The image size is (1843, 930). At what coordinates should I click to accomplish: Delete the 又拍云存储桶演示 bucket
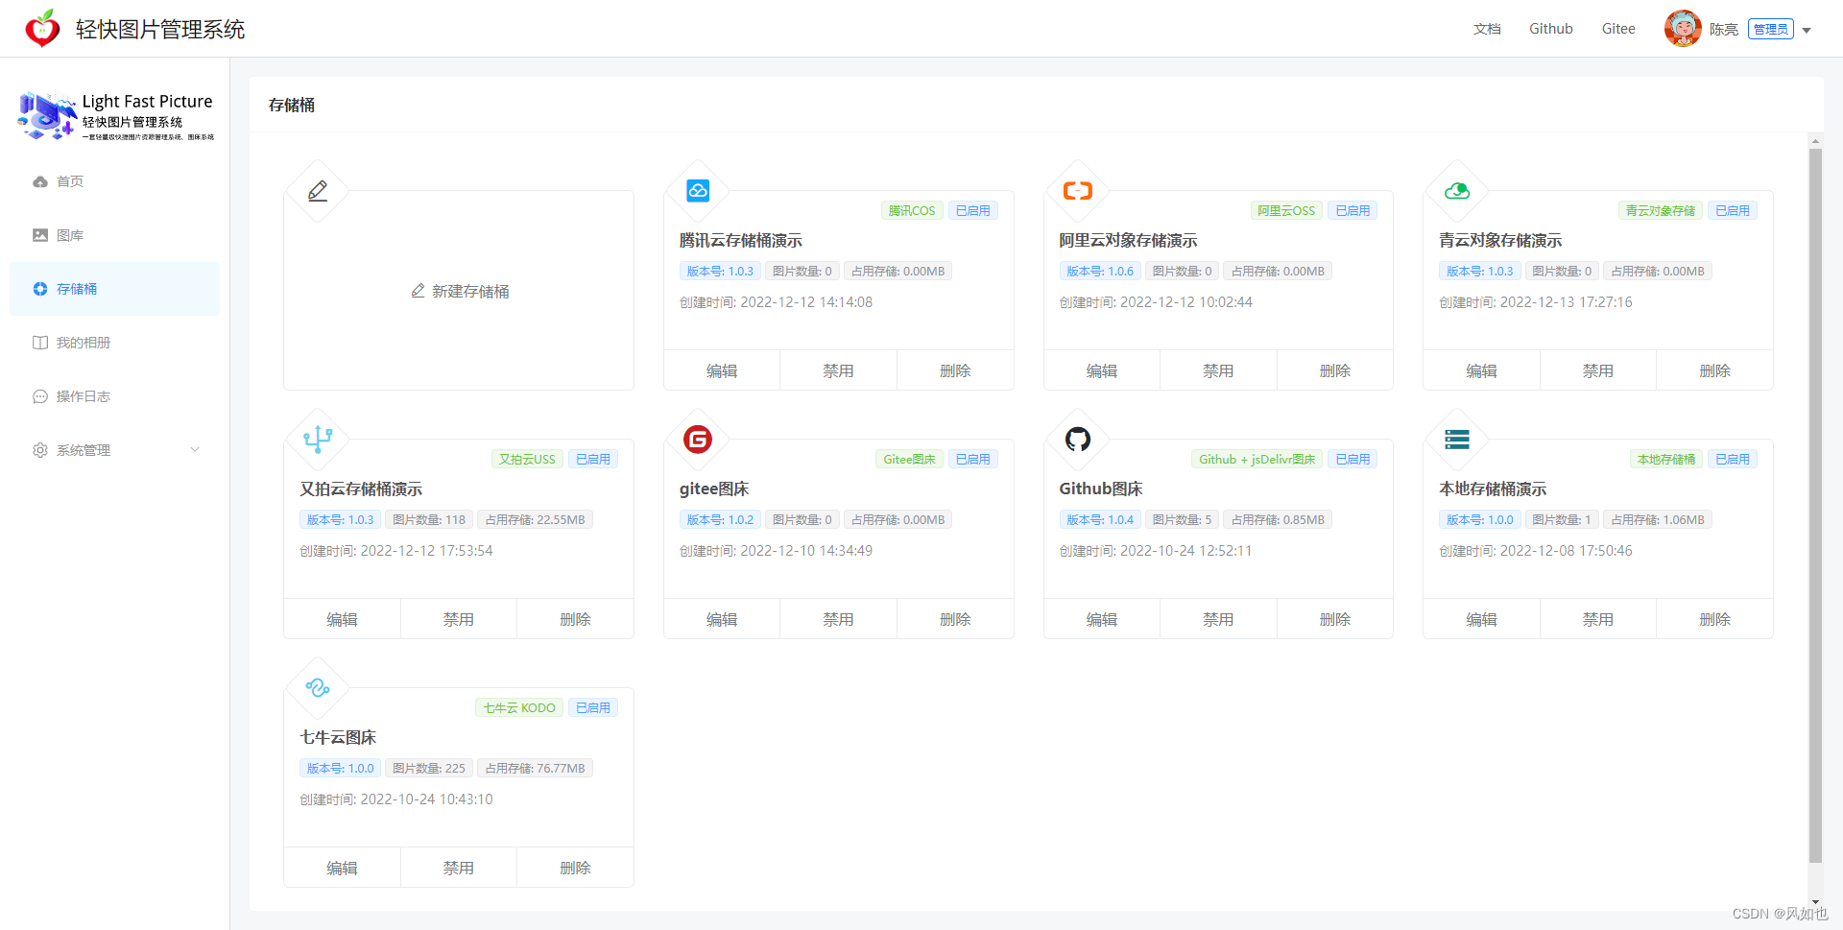(x=575, y=619)
